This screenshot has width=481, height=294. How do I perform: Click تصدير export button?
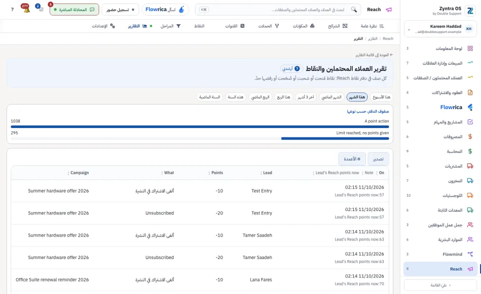[x=378, y=159]
